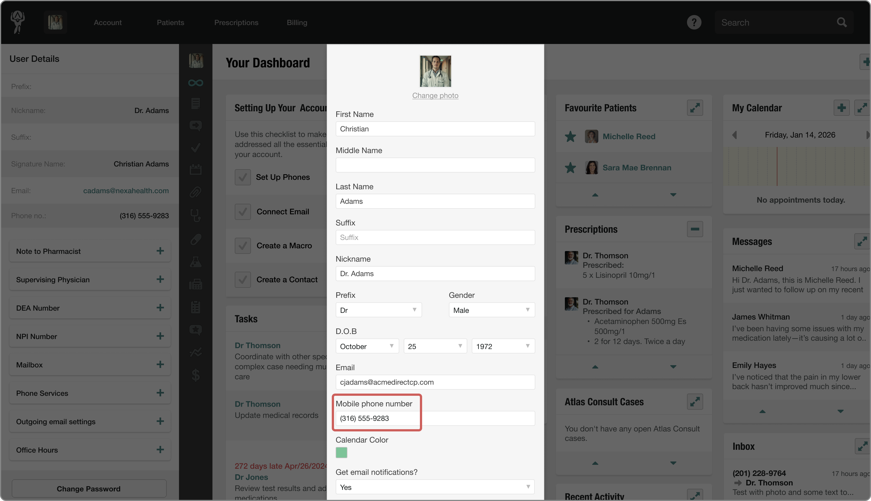
Task: Expand the Atlas Consult Cases panel
Action: pos(695,402)
